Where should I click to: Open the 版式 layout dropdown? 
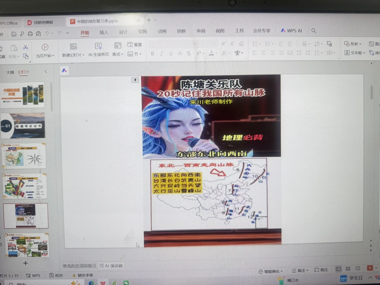[x=122, y=54]
